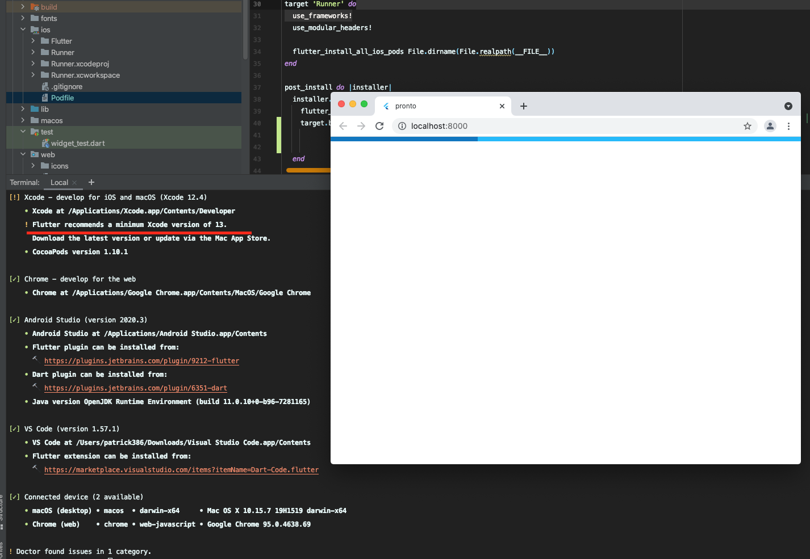Go back in Chrome
Screen dimensions: 810x559
(x=343, y=126)
